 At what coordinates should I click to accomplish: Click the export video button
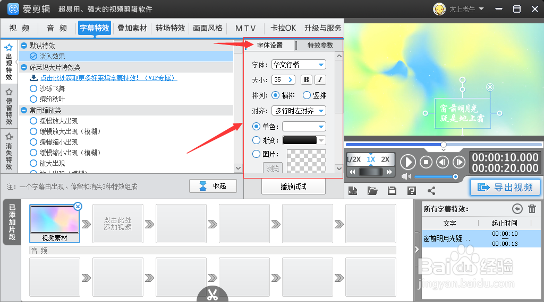pos(505,187)
